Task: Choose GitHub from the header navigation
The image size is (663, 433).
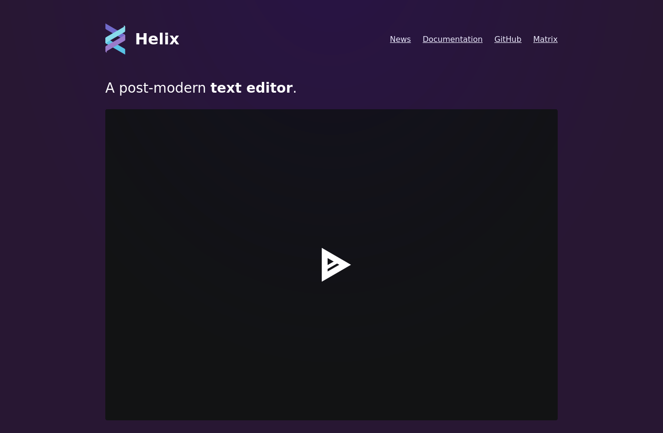Action: pyautogui.click(x=507, y=39)
